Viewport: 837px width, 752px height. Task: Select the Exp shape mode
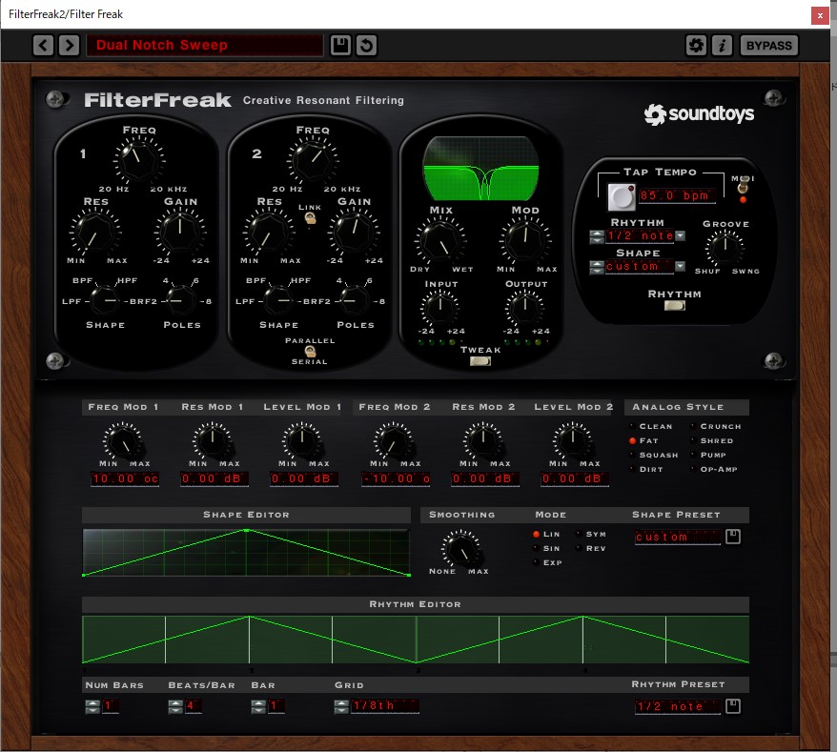click(547, 563)
